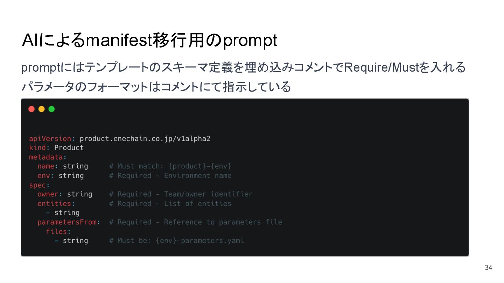Click the "Required - Team/owner identifier" comment
Screen dimensions: 504x283
tap(181, 194)
